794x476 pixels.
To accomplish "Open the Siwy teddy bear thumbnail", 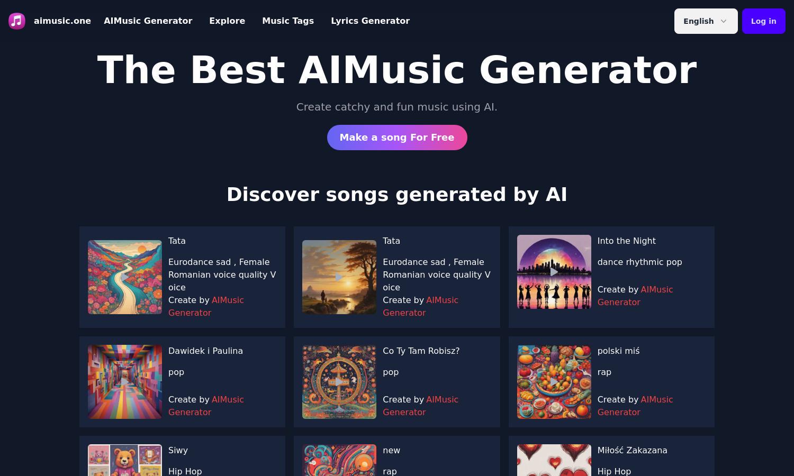I will pyautogui.click(x=125, y=460).
